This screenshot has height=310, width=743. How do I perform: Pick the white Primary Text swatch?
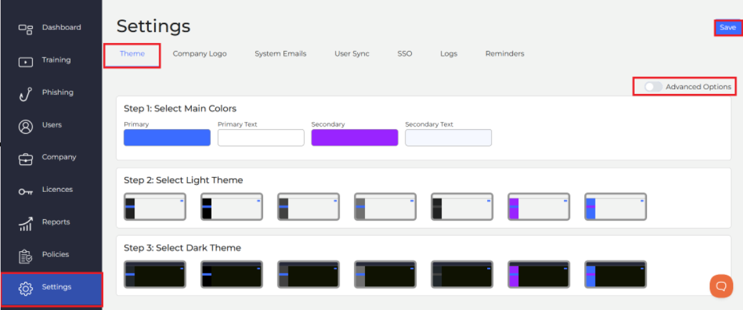pos(261,138)
